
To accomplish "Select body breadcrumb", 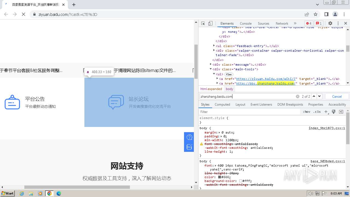I will pyautogui.click(x=229, y=89).
